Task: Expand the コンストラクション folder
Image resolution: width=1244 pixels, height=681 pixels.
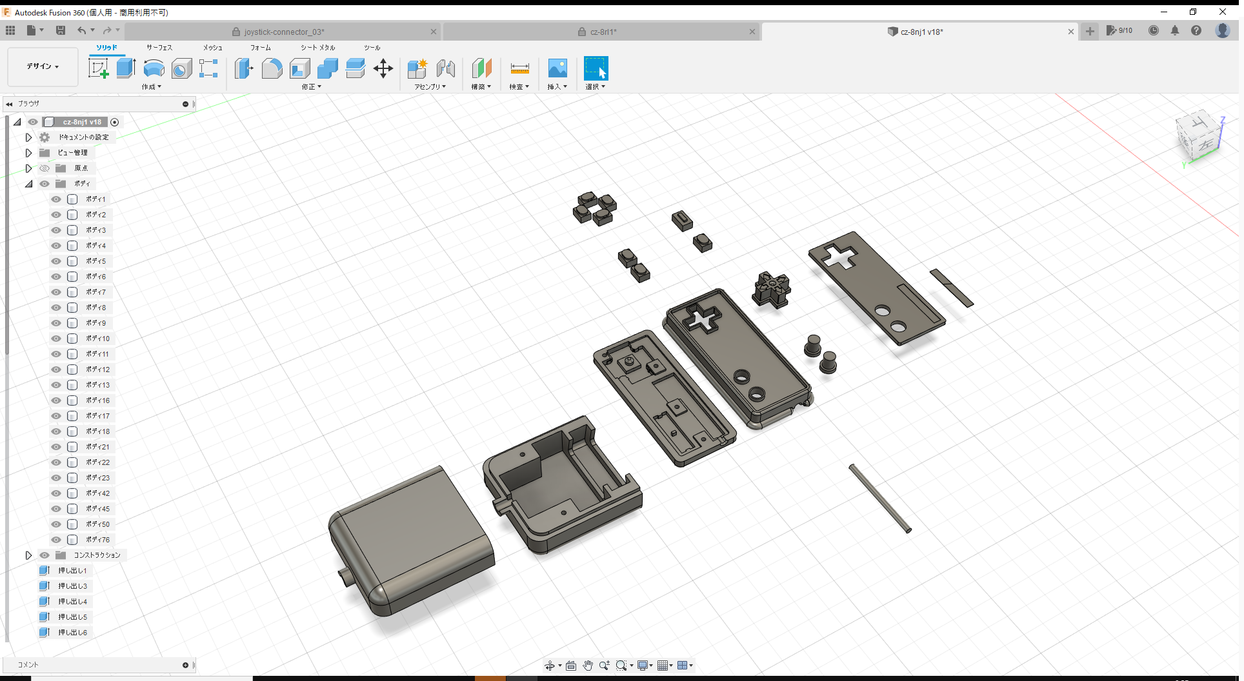Action: click(28, 555)
